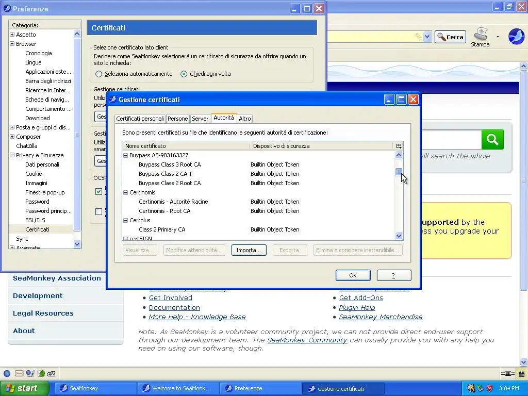Expand the Aspetto category
Viewport: 528px width, 396px height.
point(12,35)
